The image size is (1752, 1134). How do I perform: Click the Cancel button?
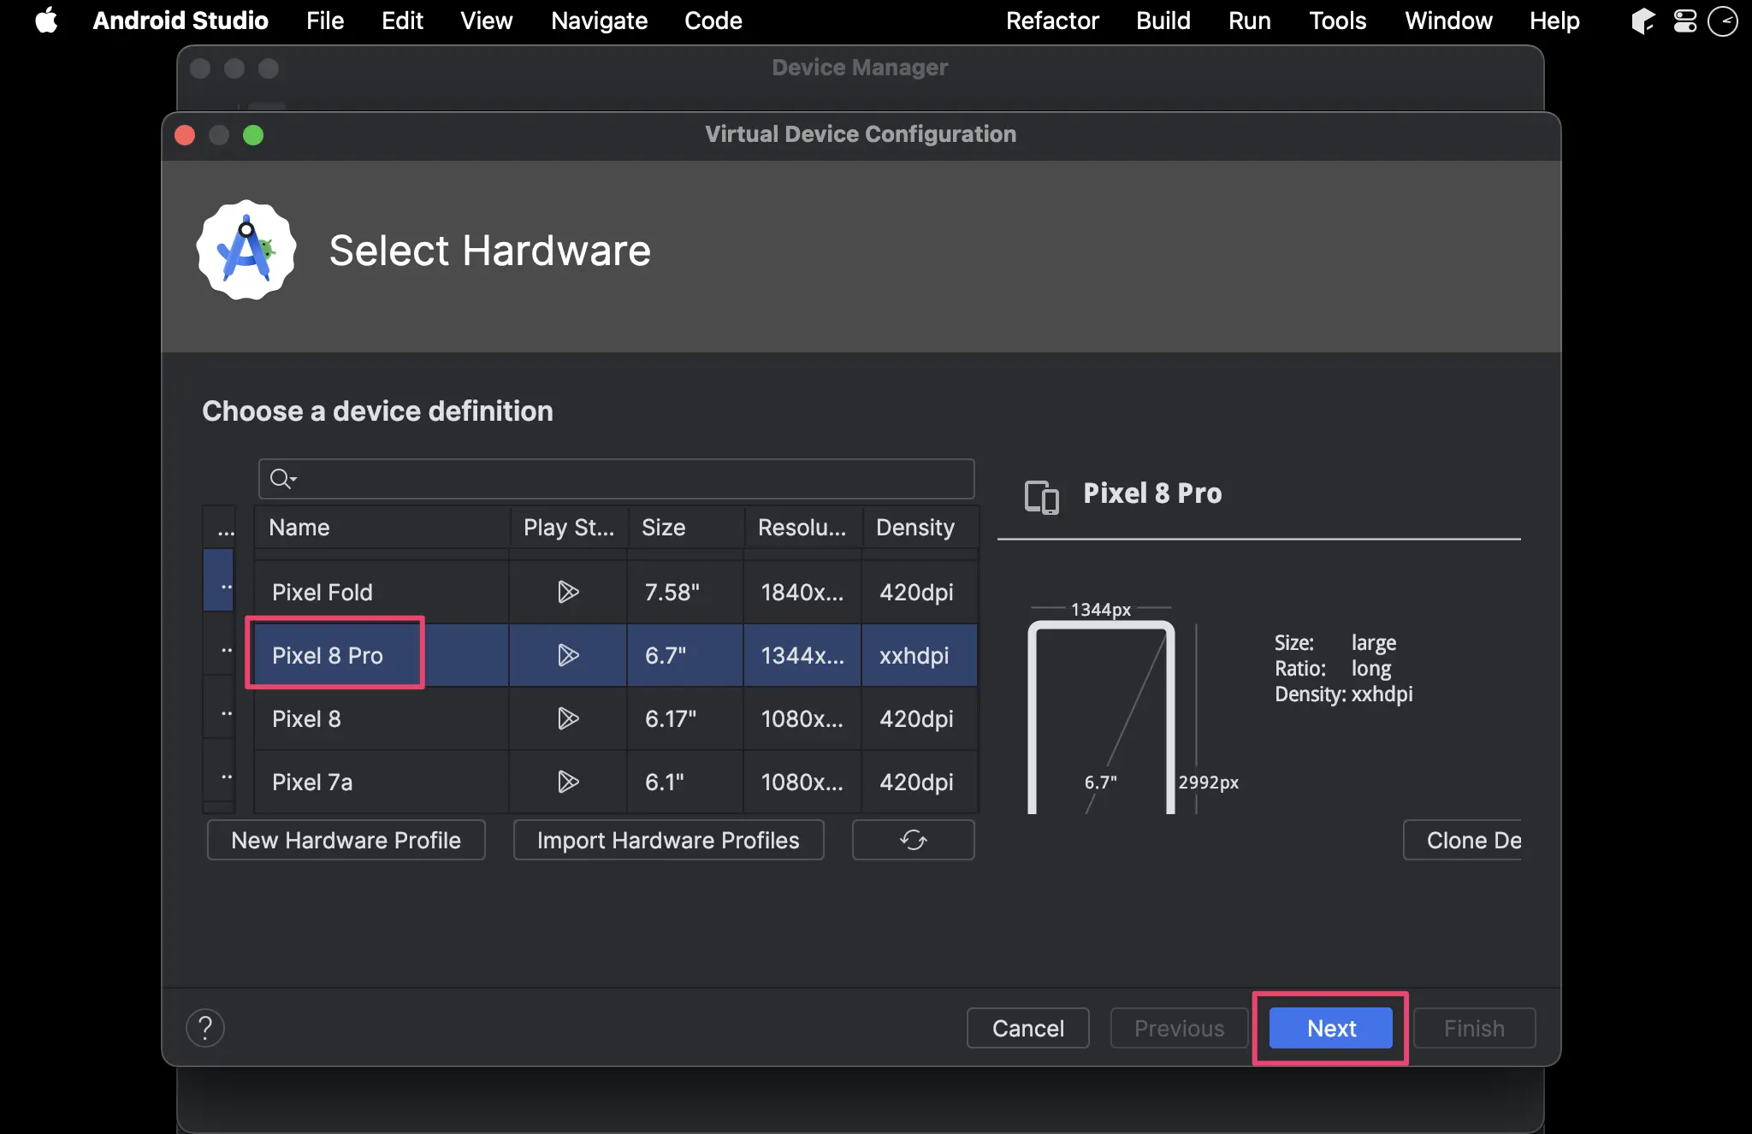point(1028,1028)
